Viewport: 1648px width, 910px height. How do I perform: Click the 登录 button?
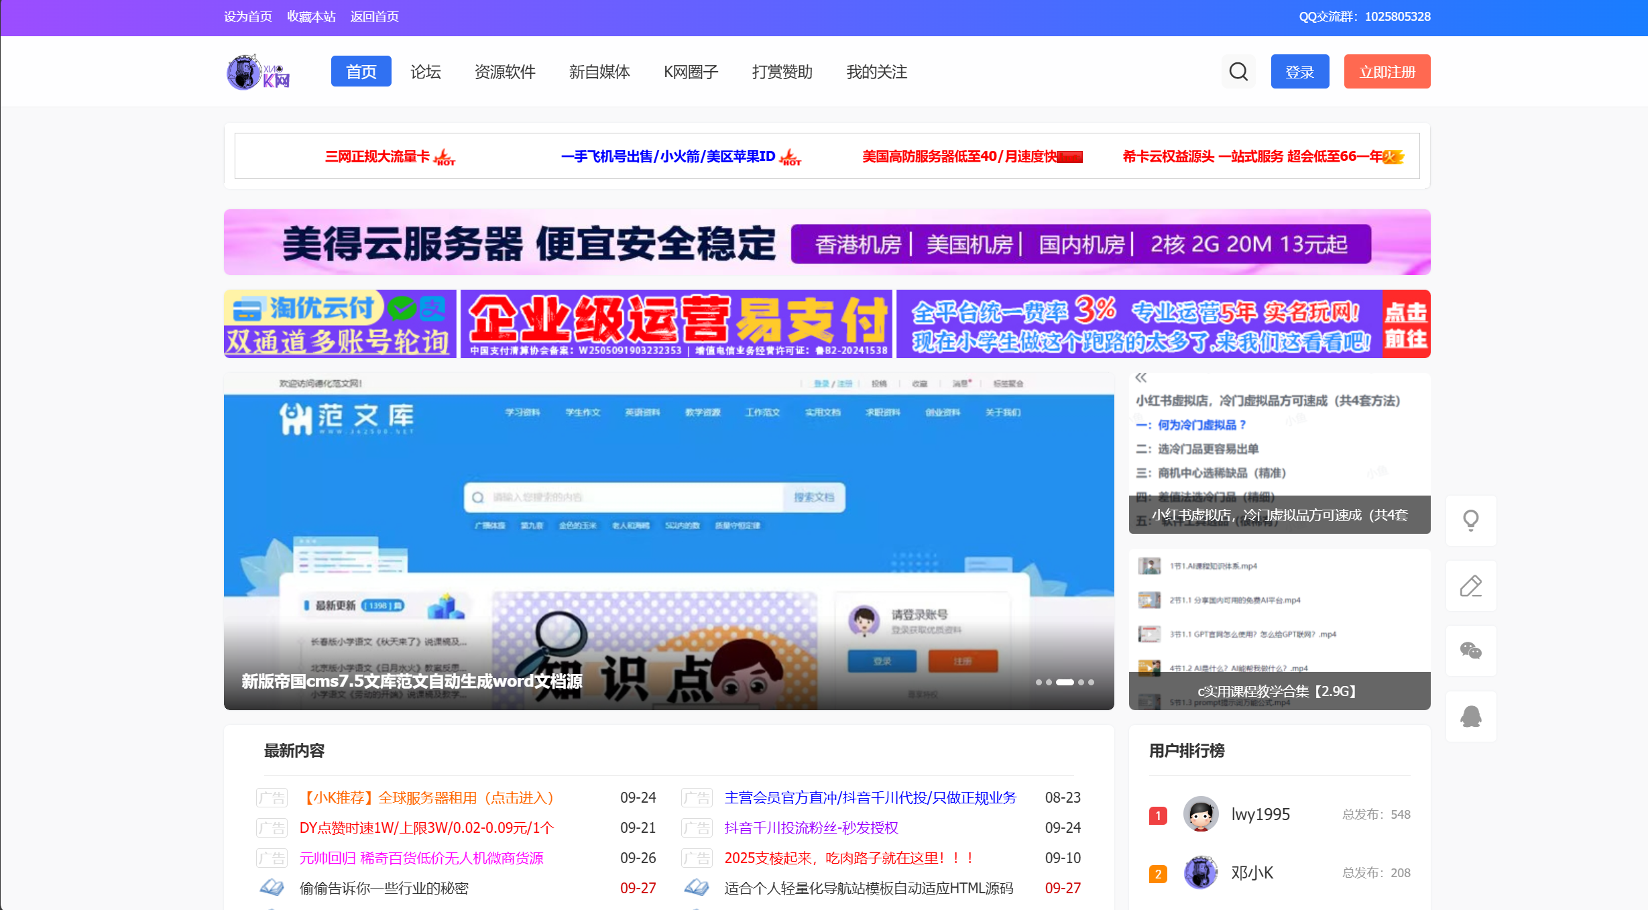click(1299, 71)
